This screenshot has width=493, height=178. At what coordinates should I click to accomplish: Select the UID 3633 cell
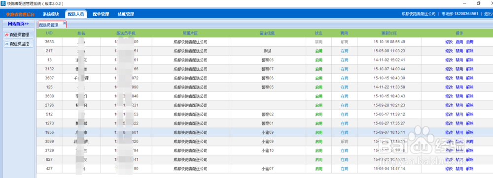49,42
